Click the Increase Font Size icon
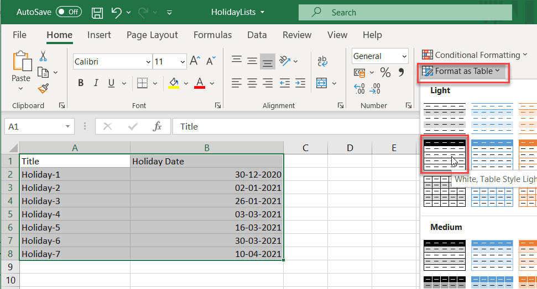537x289 pixels. tap(195, 61)
